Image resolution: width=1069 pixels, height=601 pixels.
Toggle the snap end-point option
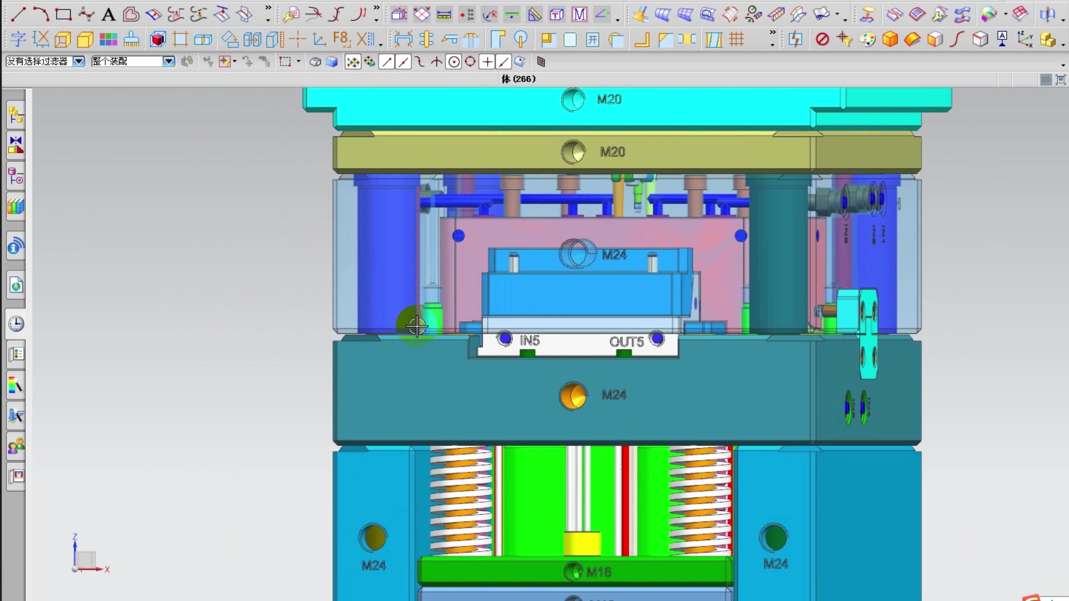pos(386,62)
